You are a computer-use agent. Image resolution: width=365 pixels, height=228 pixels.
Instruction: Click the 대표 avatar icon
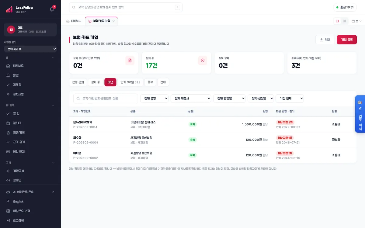coord(11,29)
